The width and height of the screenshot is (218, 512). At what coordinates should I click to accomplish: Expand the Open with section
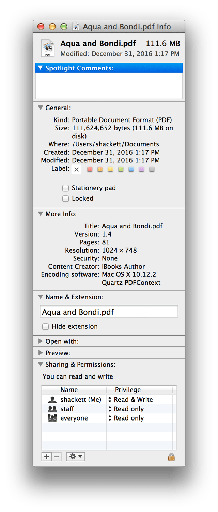pos(41,341)
